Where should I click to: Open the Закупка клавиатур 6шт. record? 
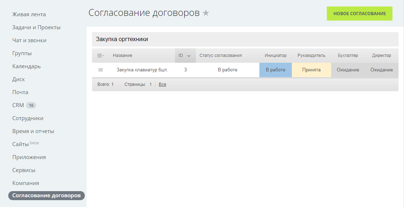tap(142, 70)
